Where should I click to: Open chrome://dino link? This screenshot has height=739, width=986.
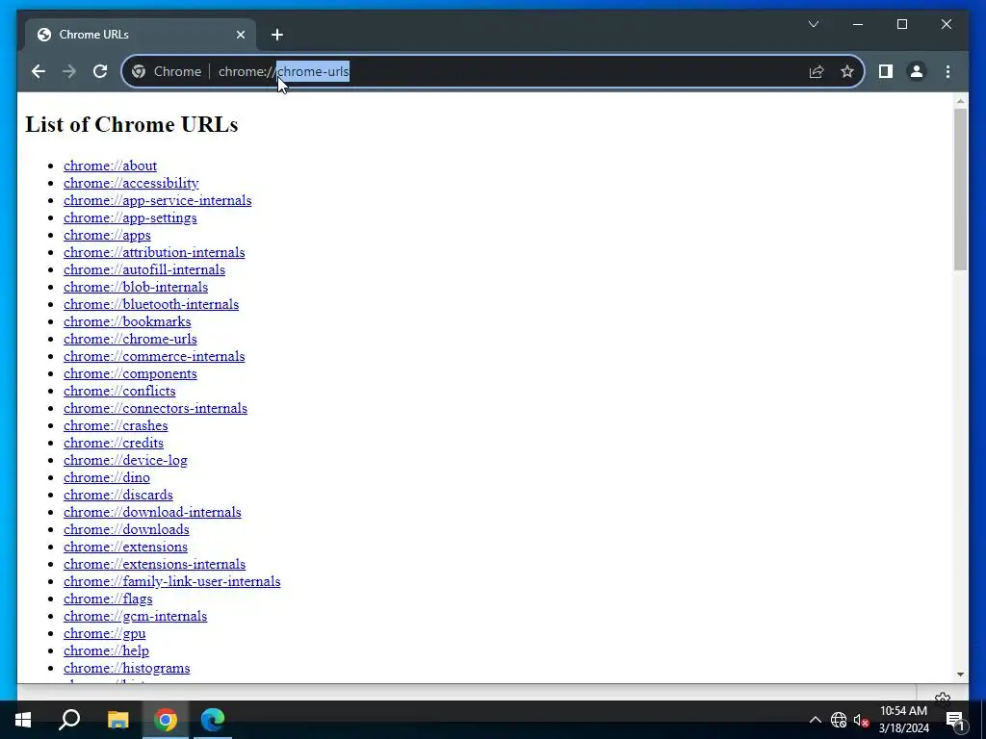(x=106, y=477)
